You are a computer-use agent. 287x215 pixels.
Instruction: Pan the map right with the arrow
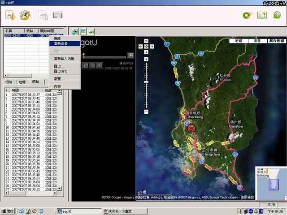pyautogui.click(x=152, y=47)
